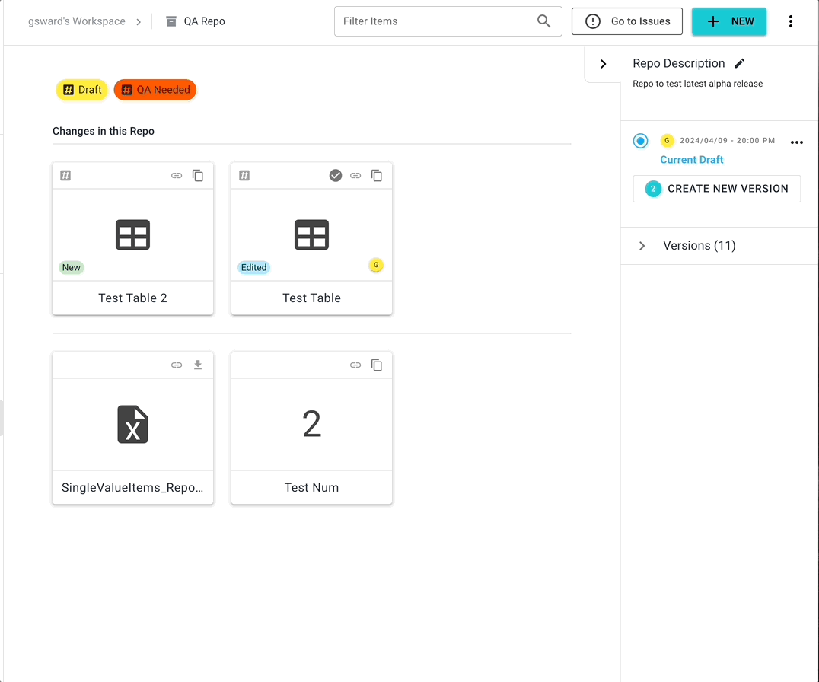Screen dimensions: 819x682
Task: Navigate to gsward's Workspace breadcrumb
Action: click(77, 21)
